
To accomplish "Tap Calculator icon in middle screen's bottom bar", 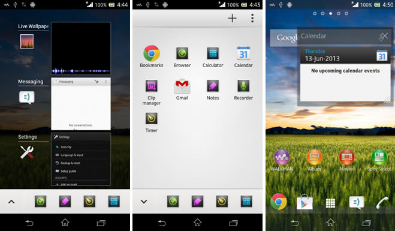I will (x=246, y=202).
